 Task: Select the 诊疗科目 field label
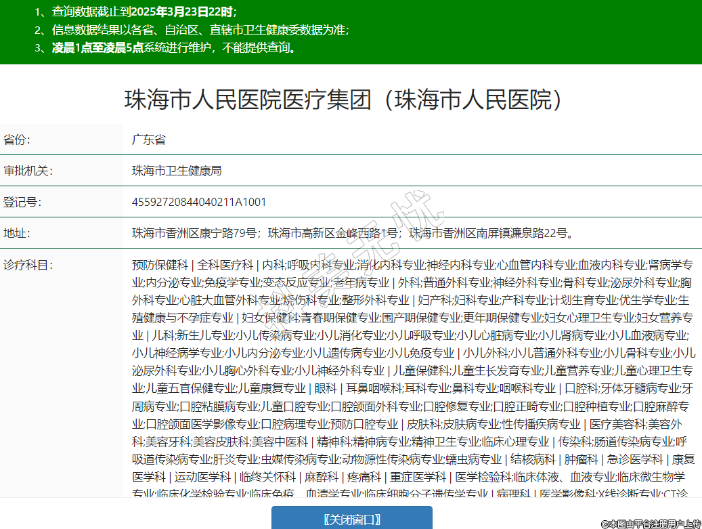tap(28, 264)
